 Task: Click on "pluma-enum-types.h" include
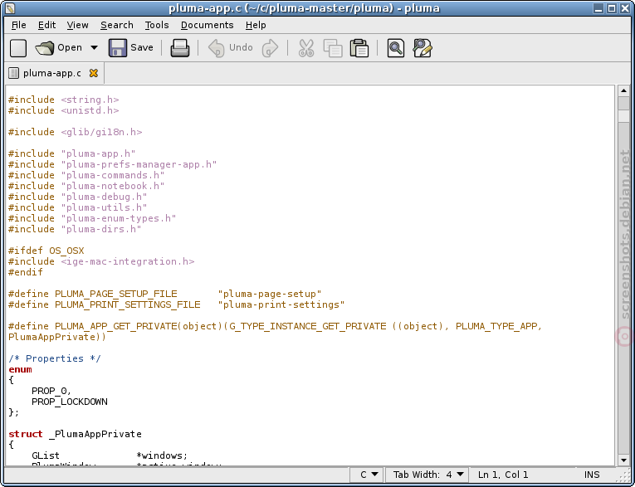119,218
